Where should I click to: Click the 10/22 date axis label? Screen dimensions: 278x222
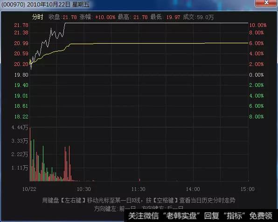click(x=29, y=189)
